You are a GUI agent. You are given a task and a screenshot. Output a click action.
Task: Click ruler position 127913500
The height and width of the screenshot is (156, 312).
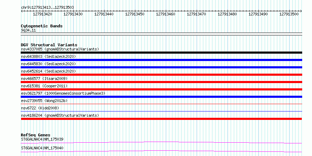click(x=289, y=14)
